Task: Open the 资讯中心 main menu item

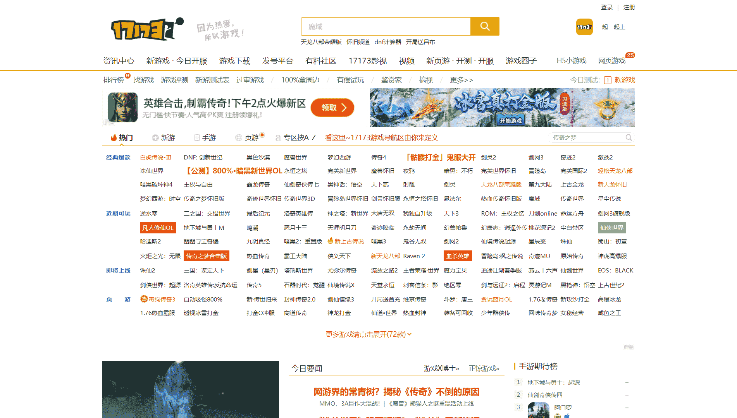Action: click(x=119, y=61)
